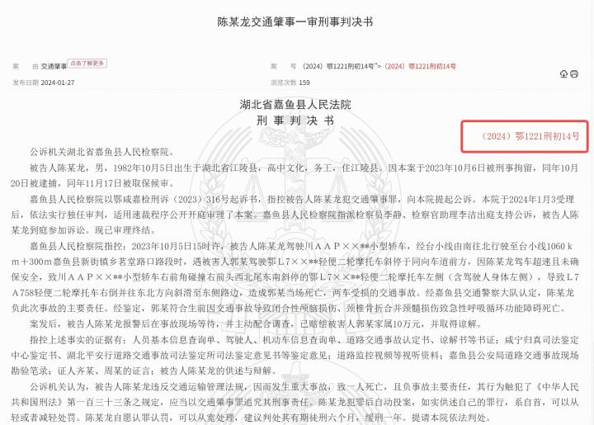Click the paragraph starting 嘉鱼县人民检察院指控
The image size is (594, 425).
tap(295, 277)
